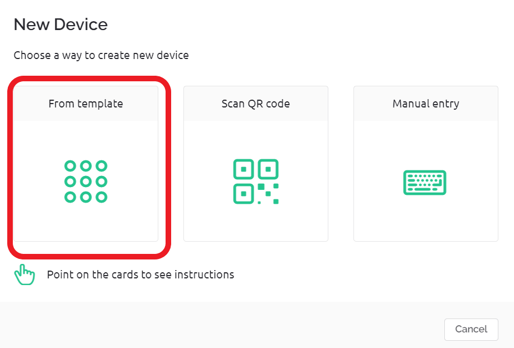Click the red highlighted template card

tap(86, 164)
